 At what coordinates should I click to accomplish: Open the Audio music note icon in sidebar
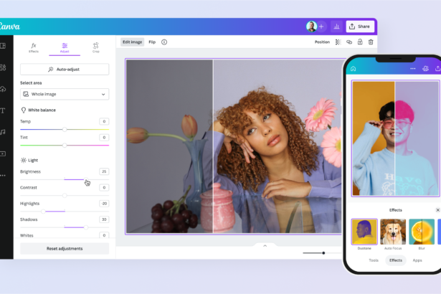3,132
